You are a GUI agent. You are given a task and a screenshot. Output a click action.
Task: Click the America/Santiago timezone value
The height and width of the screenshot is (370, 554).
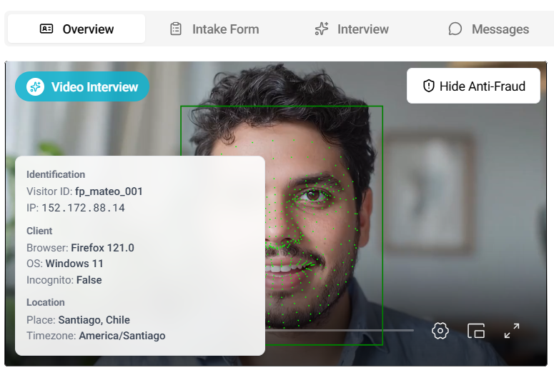coord(122,336)
